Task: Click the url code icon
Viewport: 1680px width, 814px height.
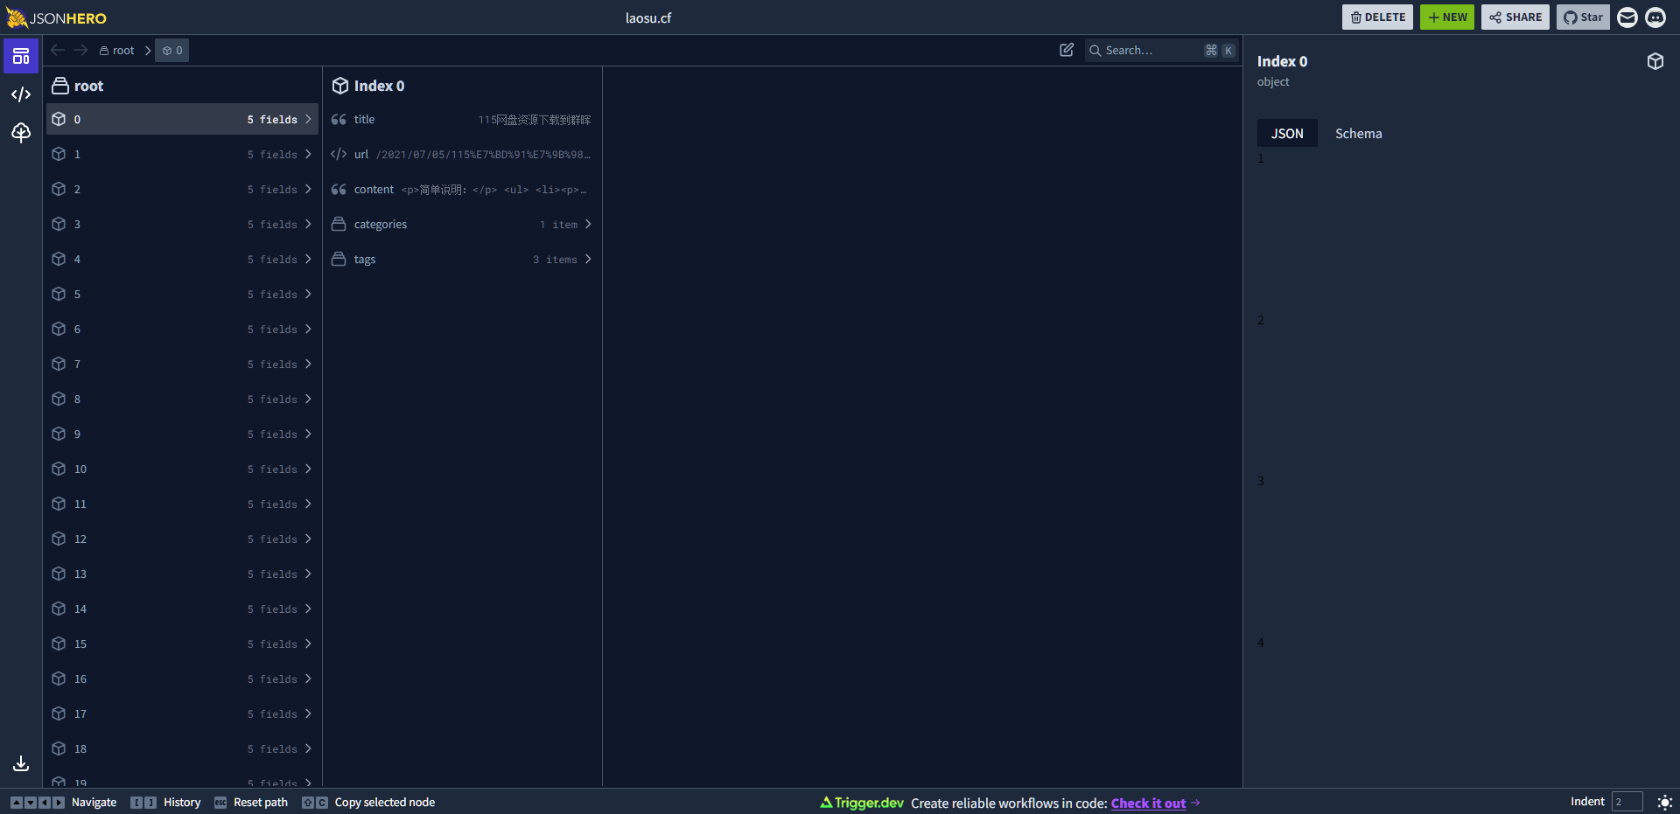Action: [x=339, y=155]
